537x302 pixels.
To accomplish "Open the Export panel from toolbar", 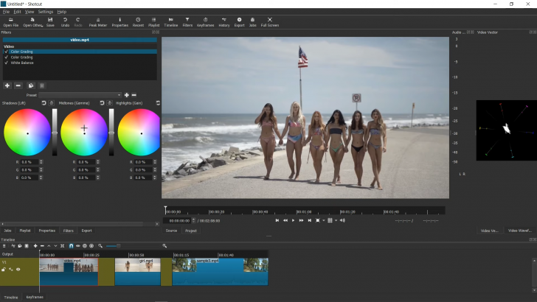I will coord(239,21).
